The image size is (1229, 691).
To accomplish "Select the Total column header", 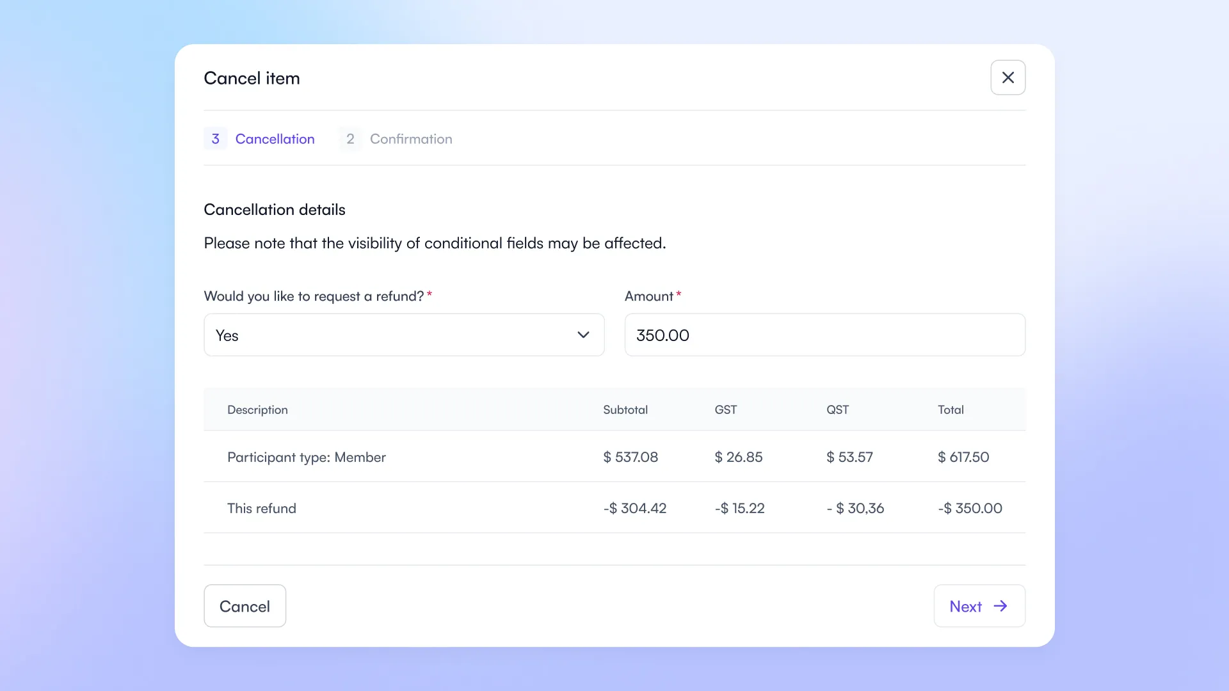I will click(x=951, y=409).
